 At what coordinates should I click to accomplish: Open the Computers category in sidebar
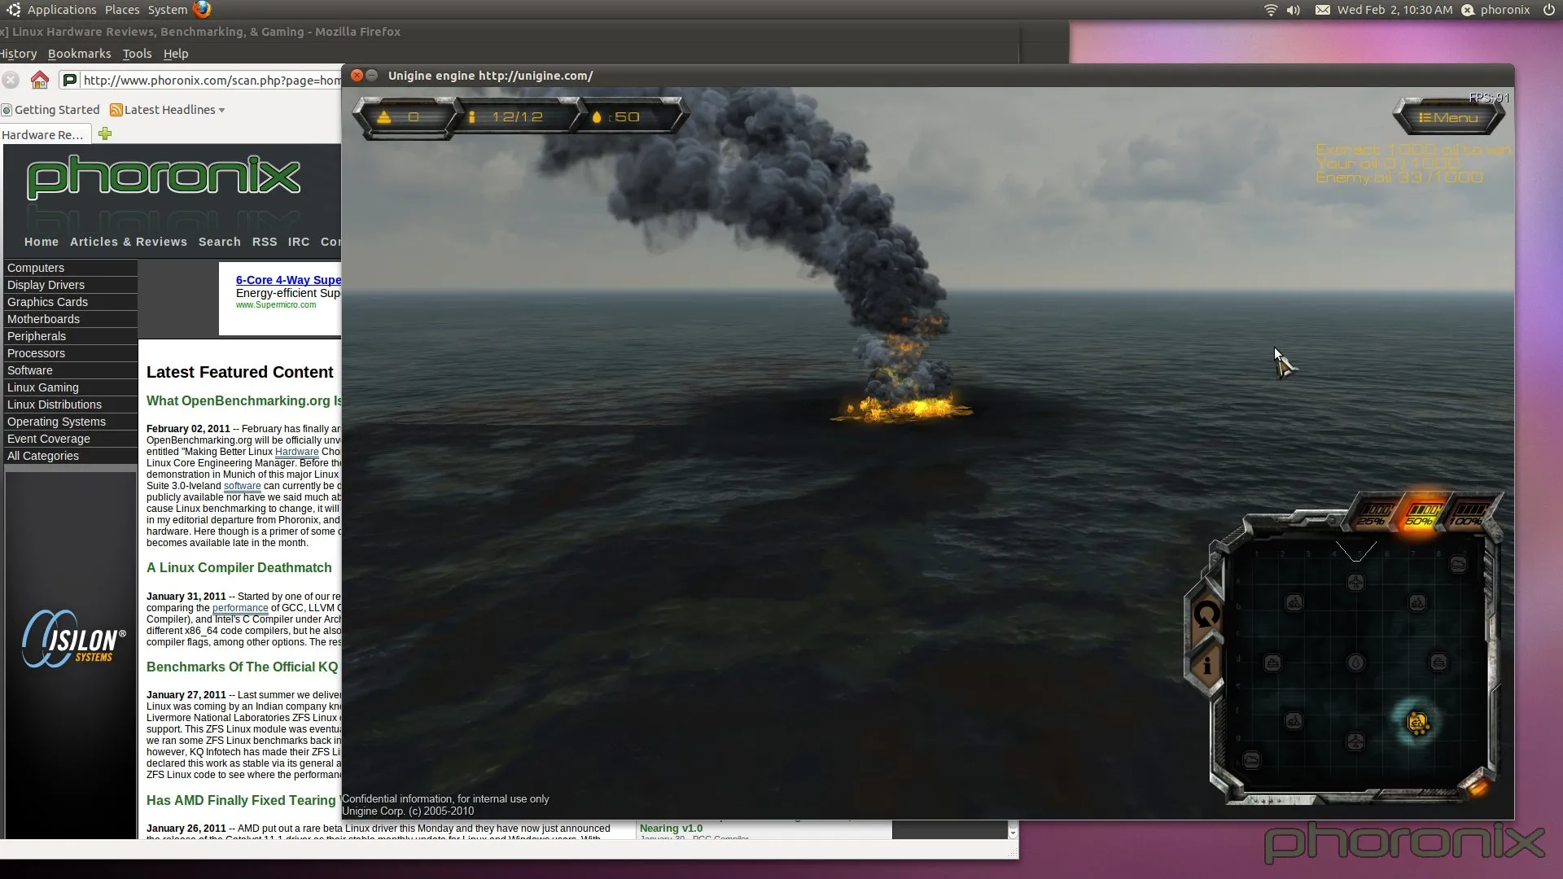[71, 268]
